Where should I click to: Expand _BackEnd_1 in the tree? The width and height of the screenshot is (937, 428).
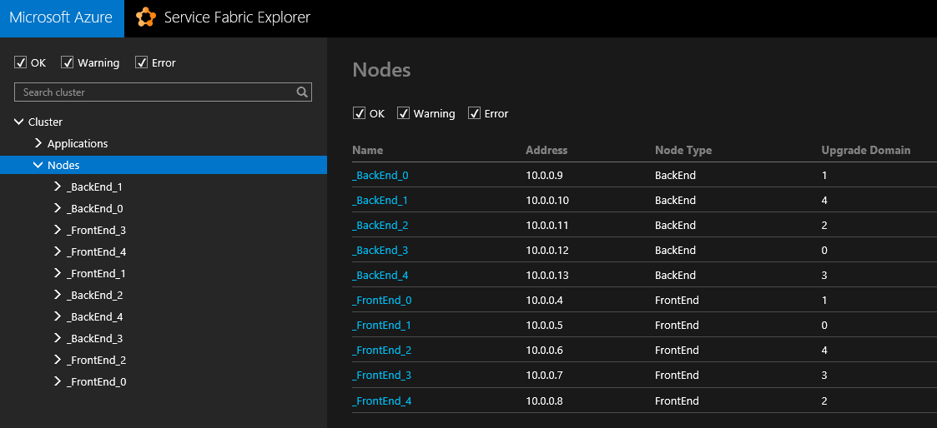58,187
